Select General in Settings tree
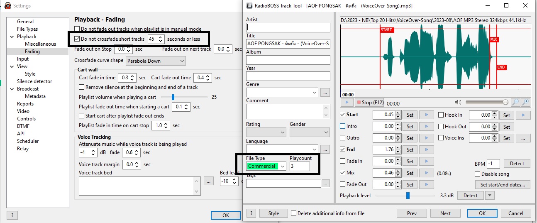This screenshot has height=223, width=537. (25, 22)
